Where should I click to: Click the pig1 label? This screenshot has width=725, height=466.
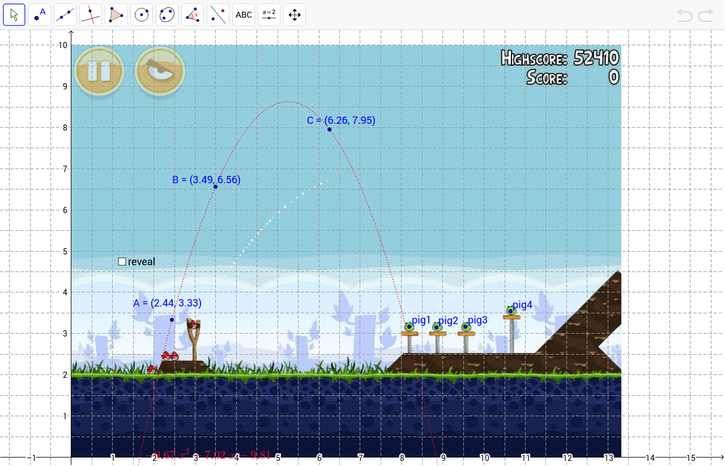pos(421,320)
